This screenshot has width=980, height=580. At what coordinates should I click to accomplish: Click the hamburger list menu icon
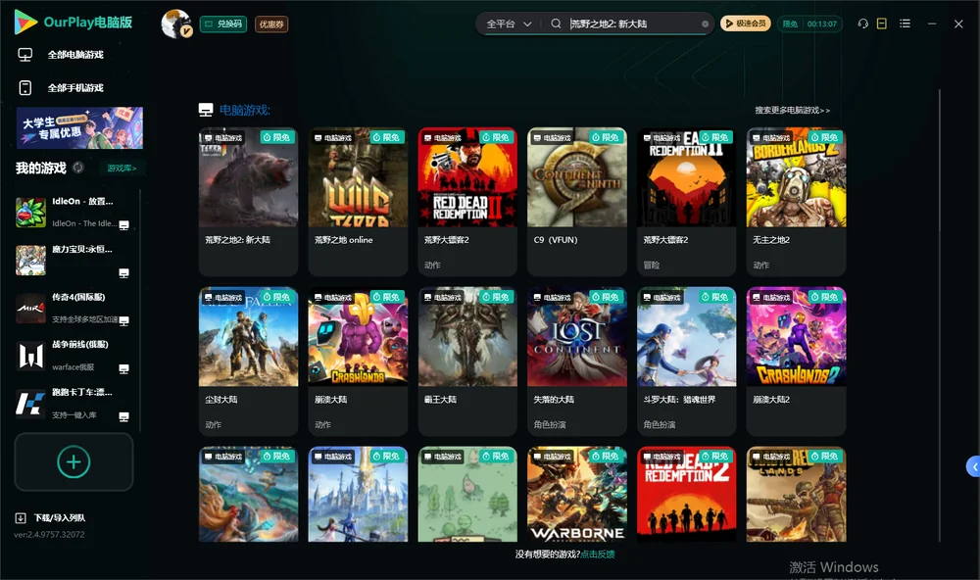click(905, 24)
